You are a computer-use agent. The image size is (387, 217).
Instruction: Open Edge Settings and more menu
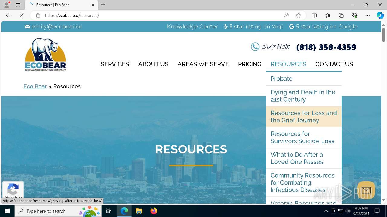368,15
